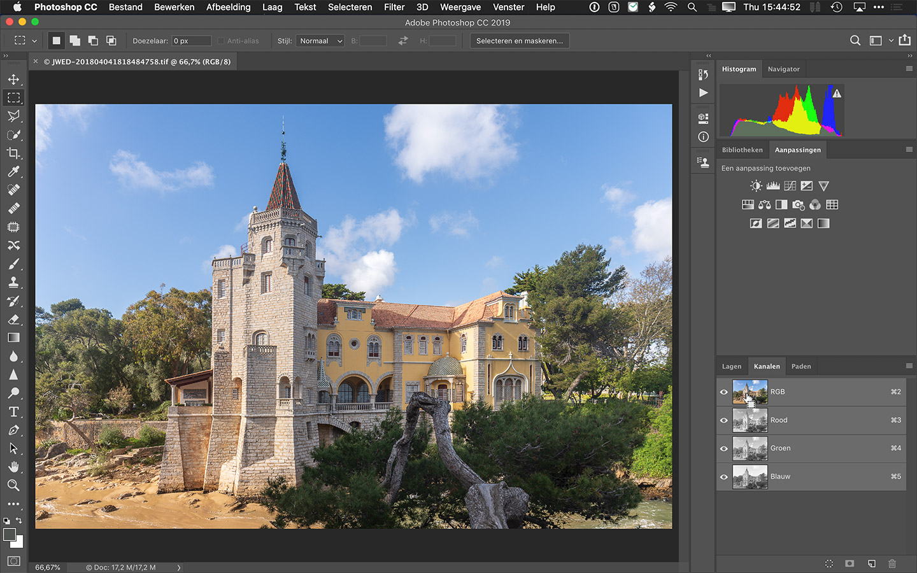
Task: Click the Doezelaar input field
Action: point(191,41)
